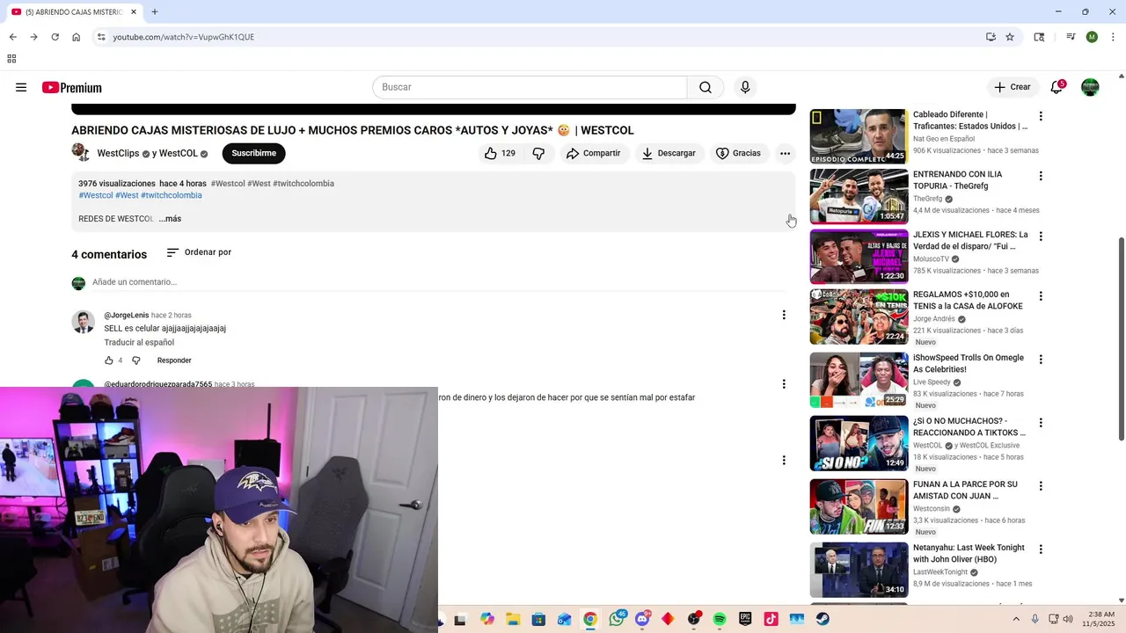Open options for Nat Geo Cableado Diferente video

click(1041, 116)
